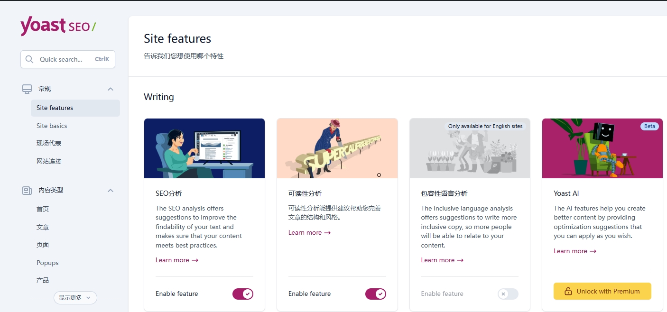Viewport: 667px width, 312px height.
Task: Open Learn more for SEO分析
Action: click(177, 260)
